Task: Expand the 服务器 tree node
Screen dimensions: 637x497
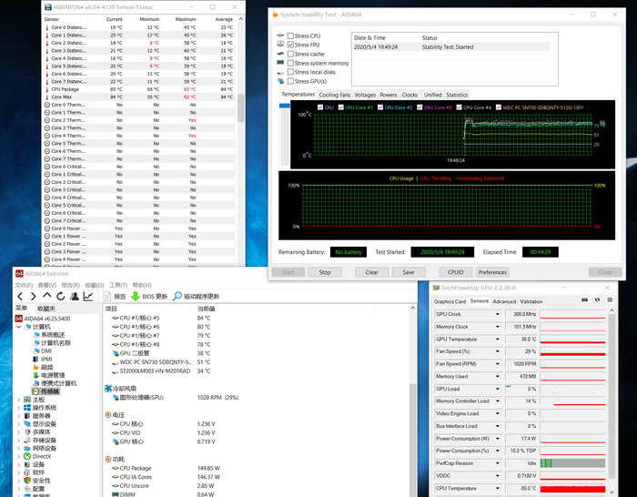Action: pos(18,416)
